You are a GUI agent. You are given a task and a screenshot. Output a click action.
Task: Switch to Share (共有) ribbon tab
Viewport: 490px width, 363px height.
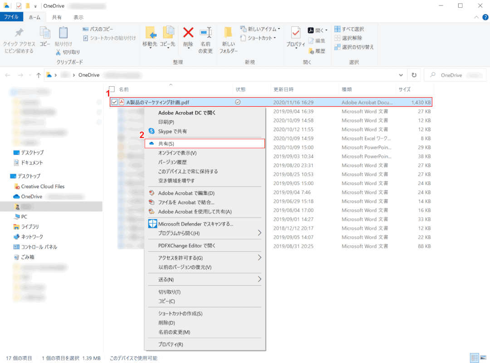point(57,17)
